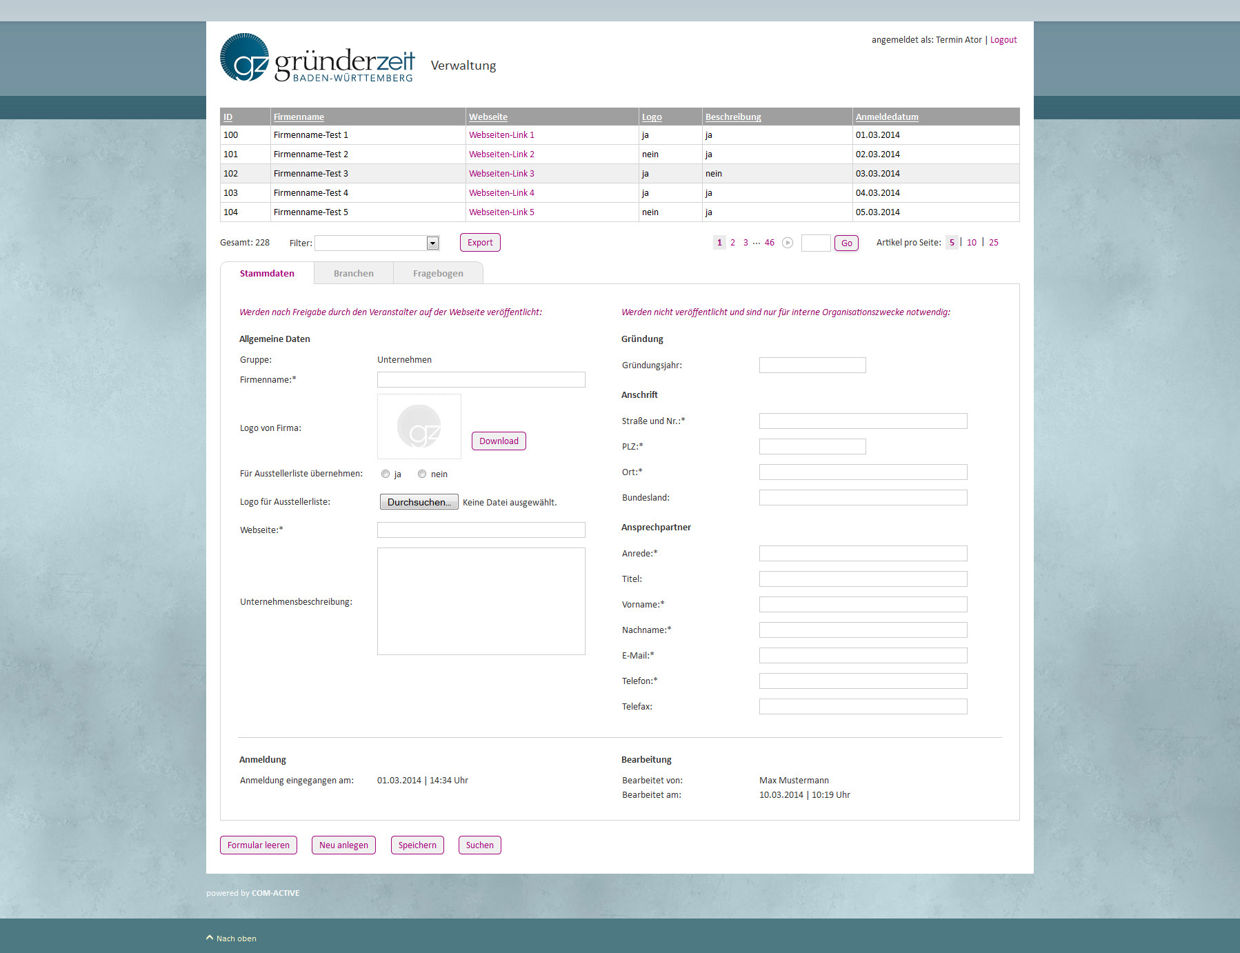Click the page number input field
Viewport: 1240px width, 953px height.
[816, 243]
